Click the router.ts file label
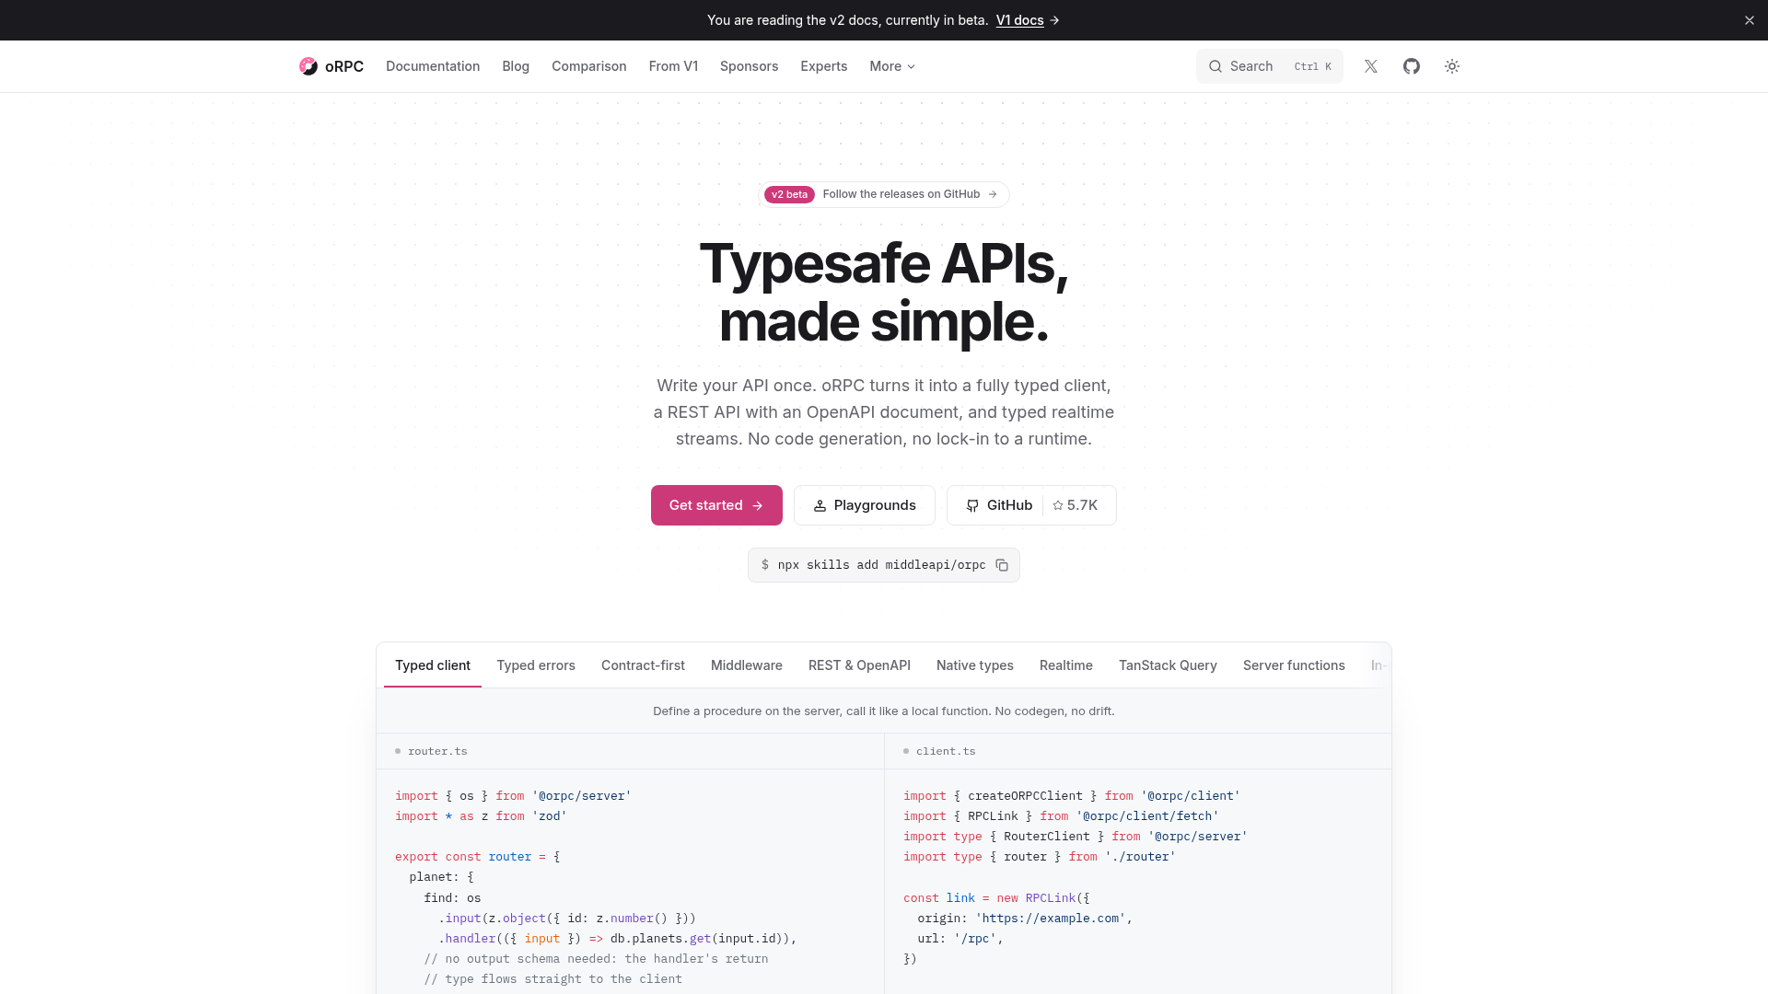Viewport: 1768px width, 994px height. point(437,751)
